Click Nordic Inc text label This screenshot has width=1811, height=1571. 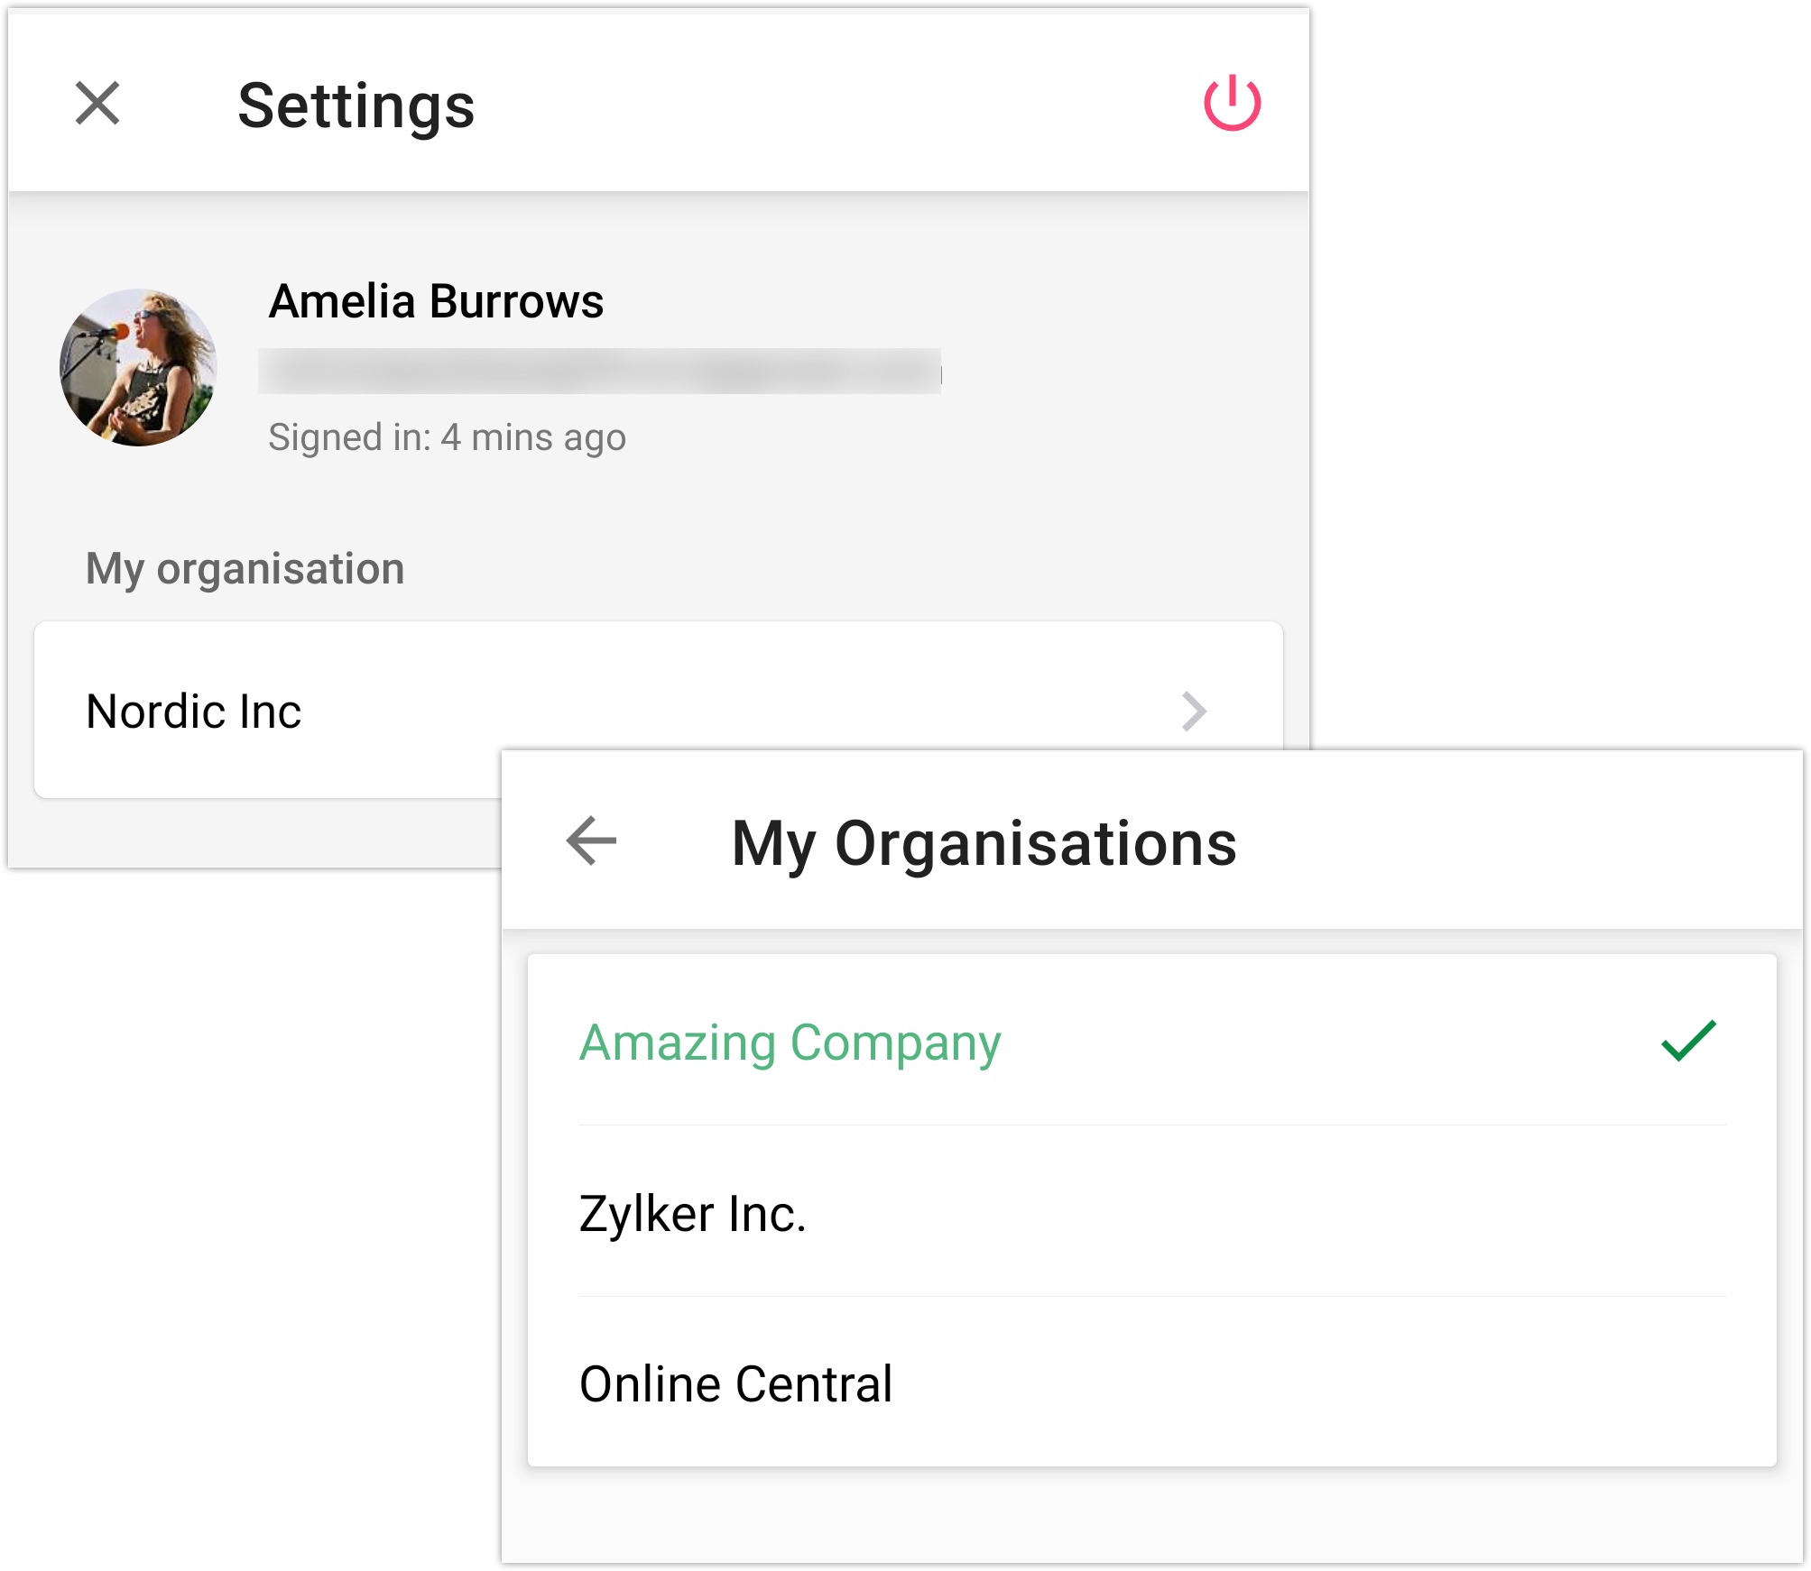193,712
